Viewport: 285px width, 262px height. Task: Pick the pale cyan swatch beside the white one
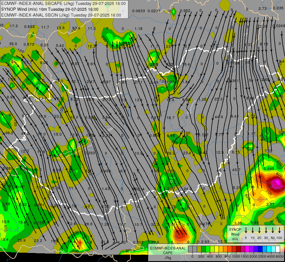pos(273,249)
